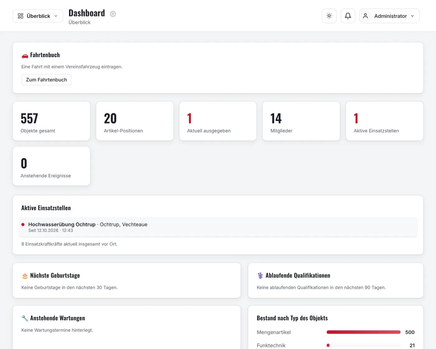Expand the Überblick navigation dropdown
Viewport: 436px width, 349px height.
(38, 16)
